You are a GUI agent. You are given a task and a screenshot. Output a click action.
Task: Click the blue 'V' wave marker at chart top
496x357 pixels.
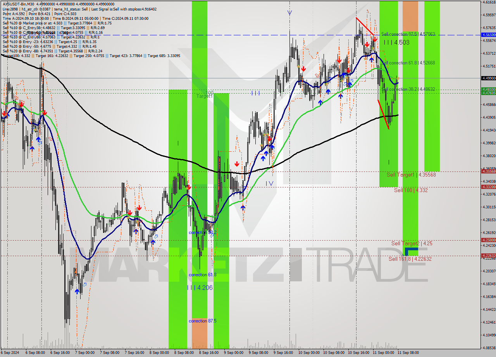[x=289, y=13]
